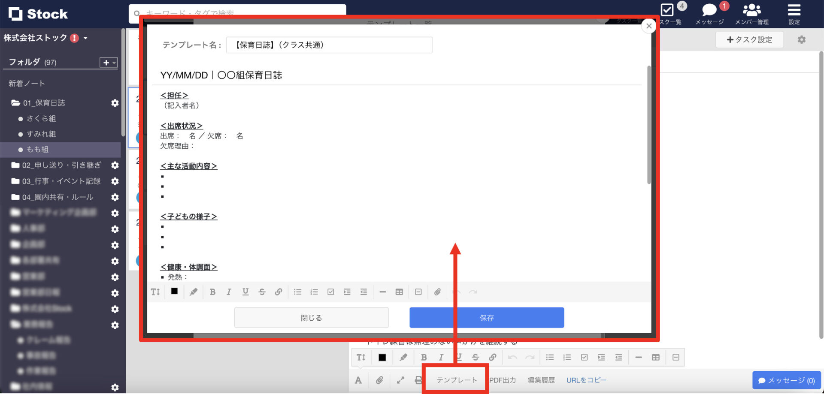Screen dimensions: 824x394
Task: Insert a table into the template
Action: (399, 292)
